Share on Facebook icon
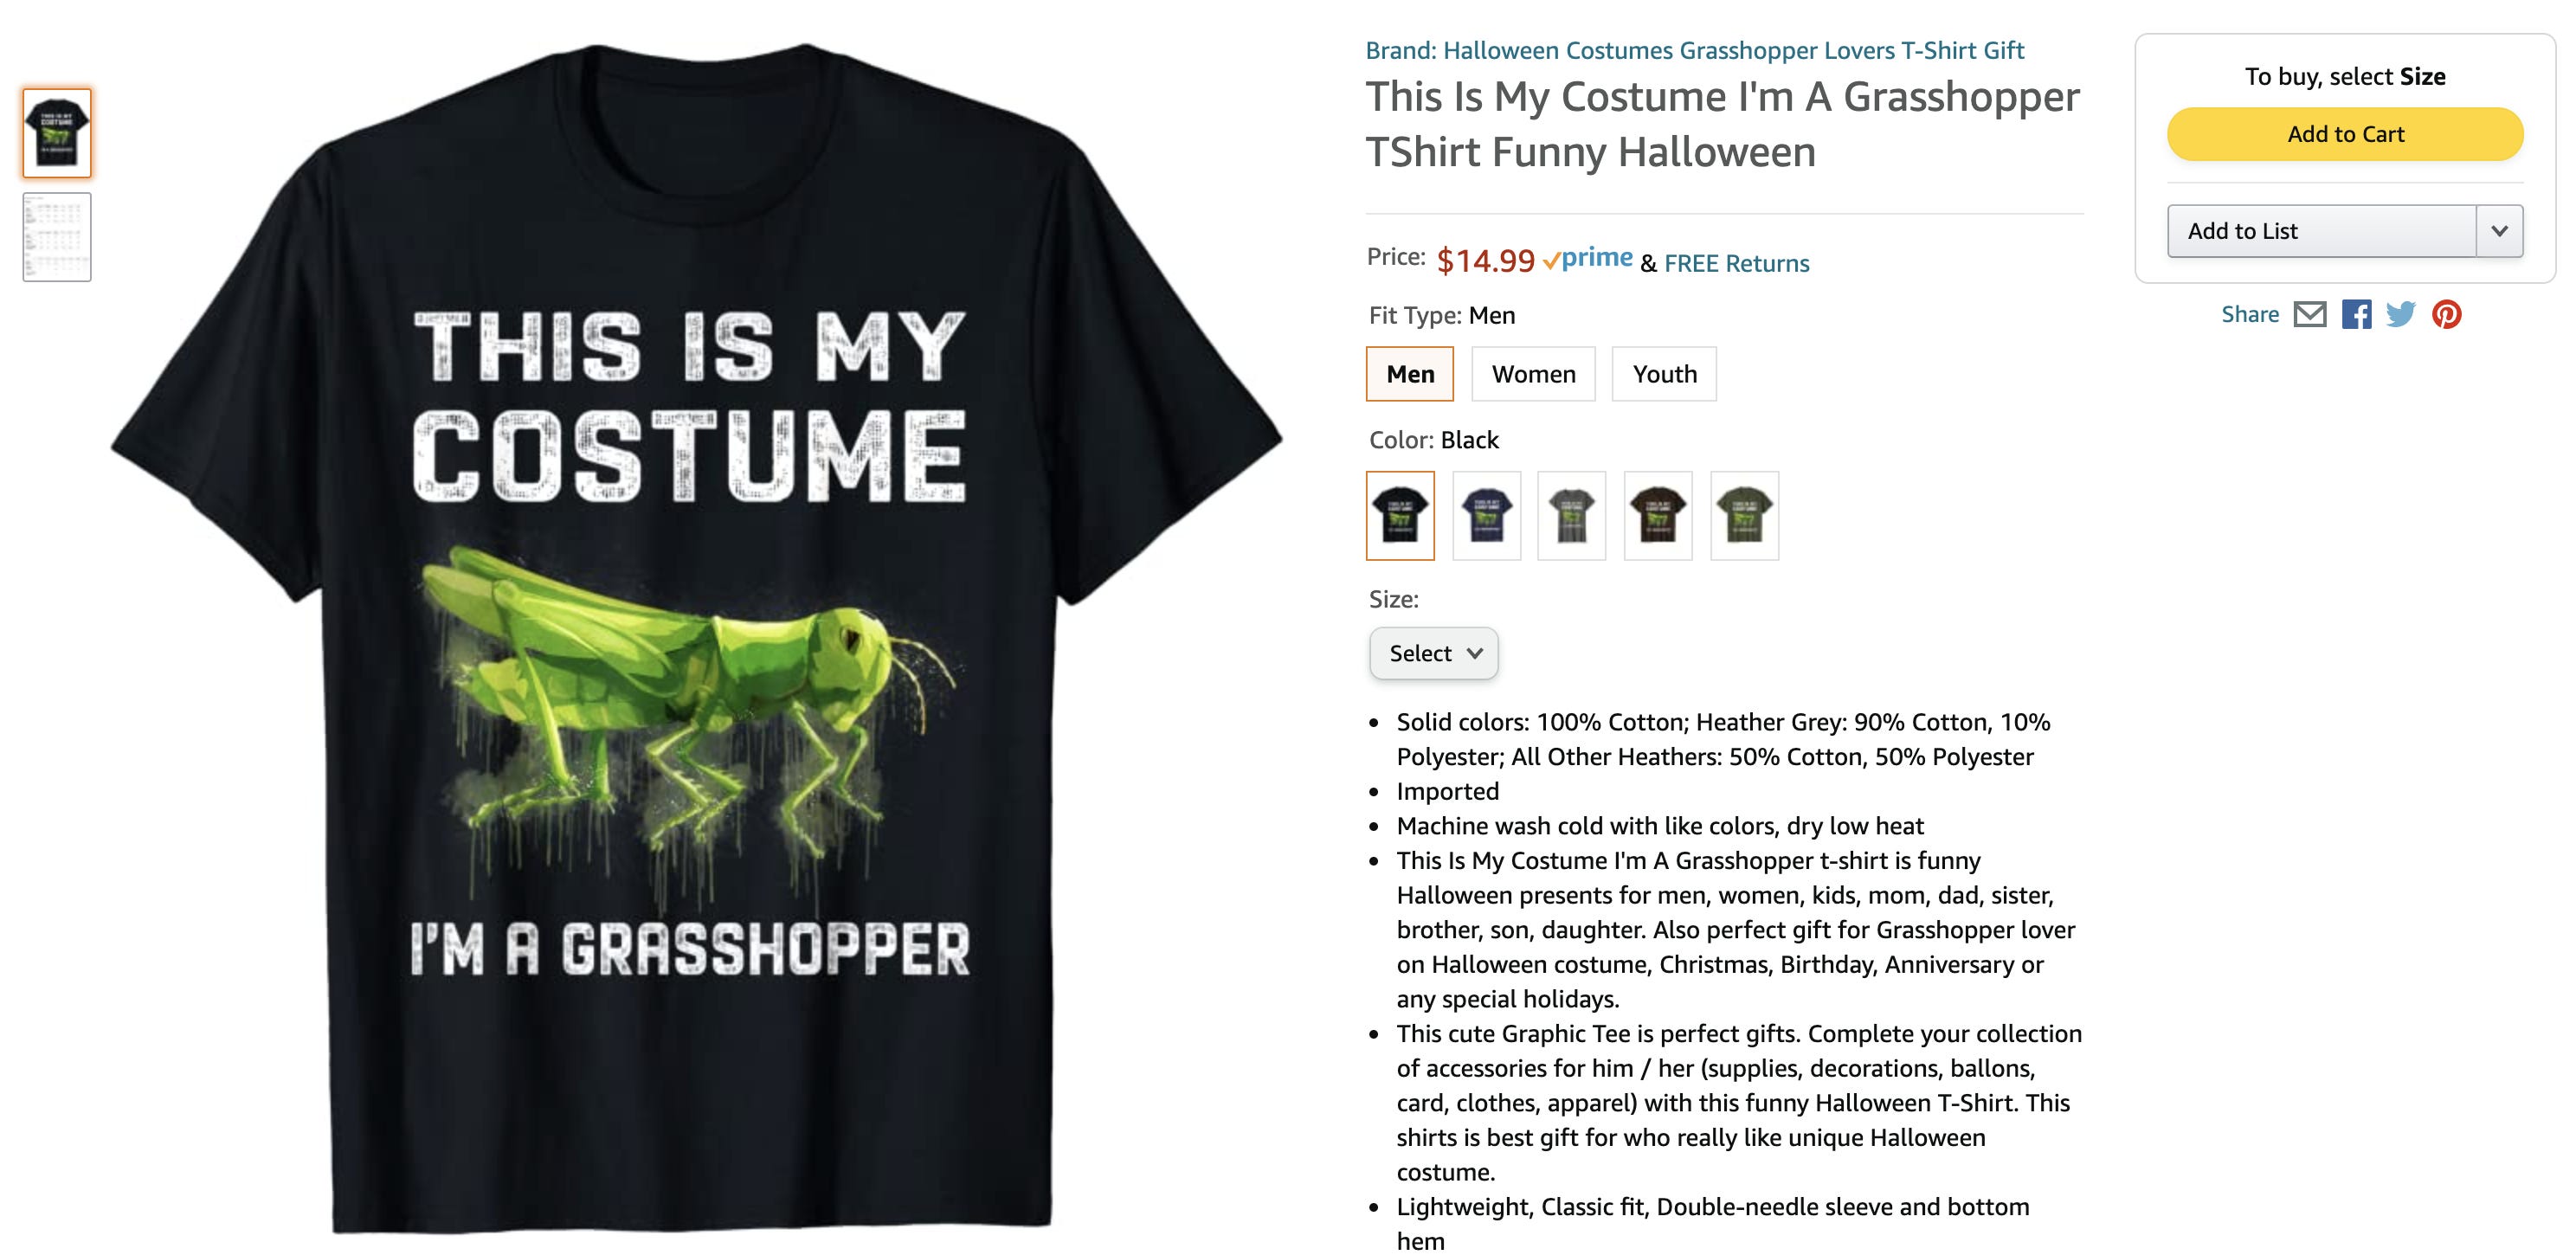 2356,314
